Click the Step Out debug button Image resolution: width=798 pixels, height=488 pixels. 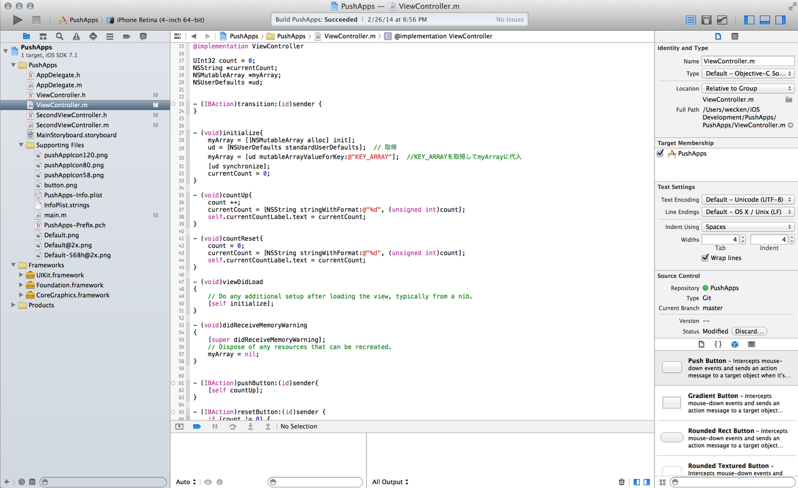coord(268,426)
